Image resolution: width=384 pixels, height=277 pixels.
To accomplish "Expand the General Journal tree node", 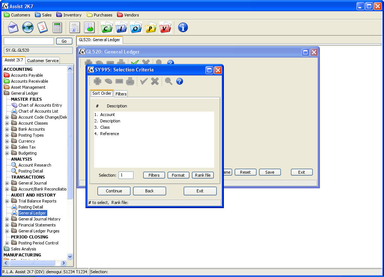I will pos(7,183).
